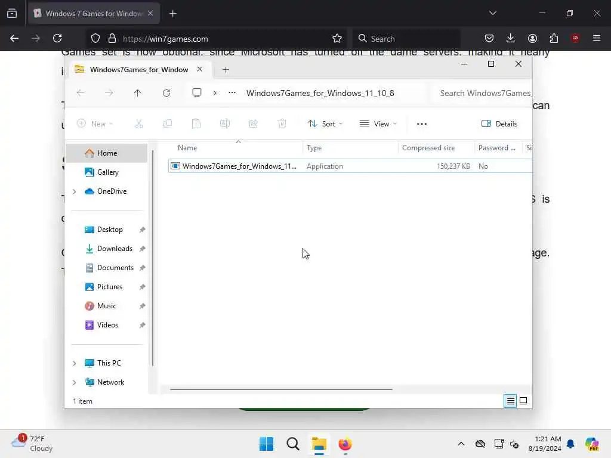Add a new Explorer tab
The width and height of the screenshot is (611, 458).
click(x=226, y=70)
